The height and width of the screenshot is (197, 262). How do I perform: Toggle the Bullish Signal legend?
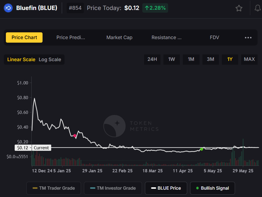pos(212,188)
